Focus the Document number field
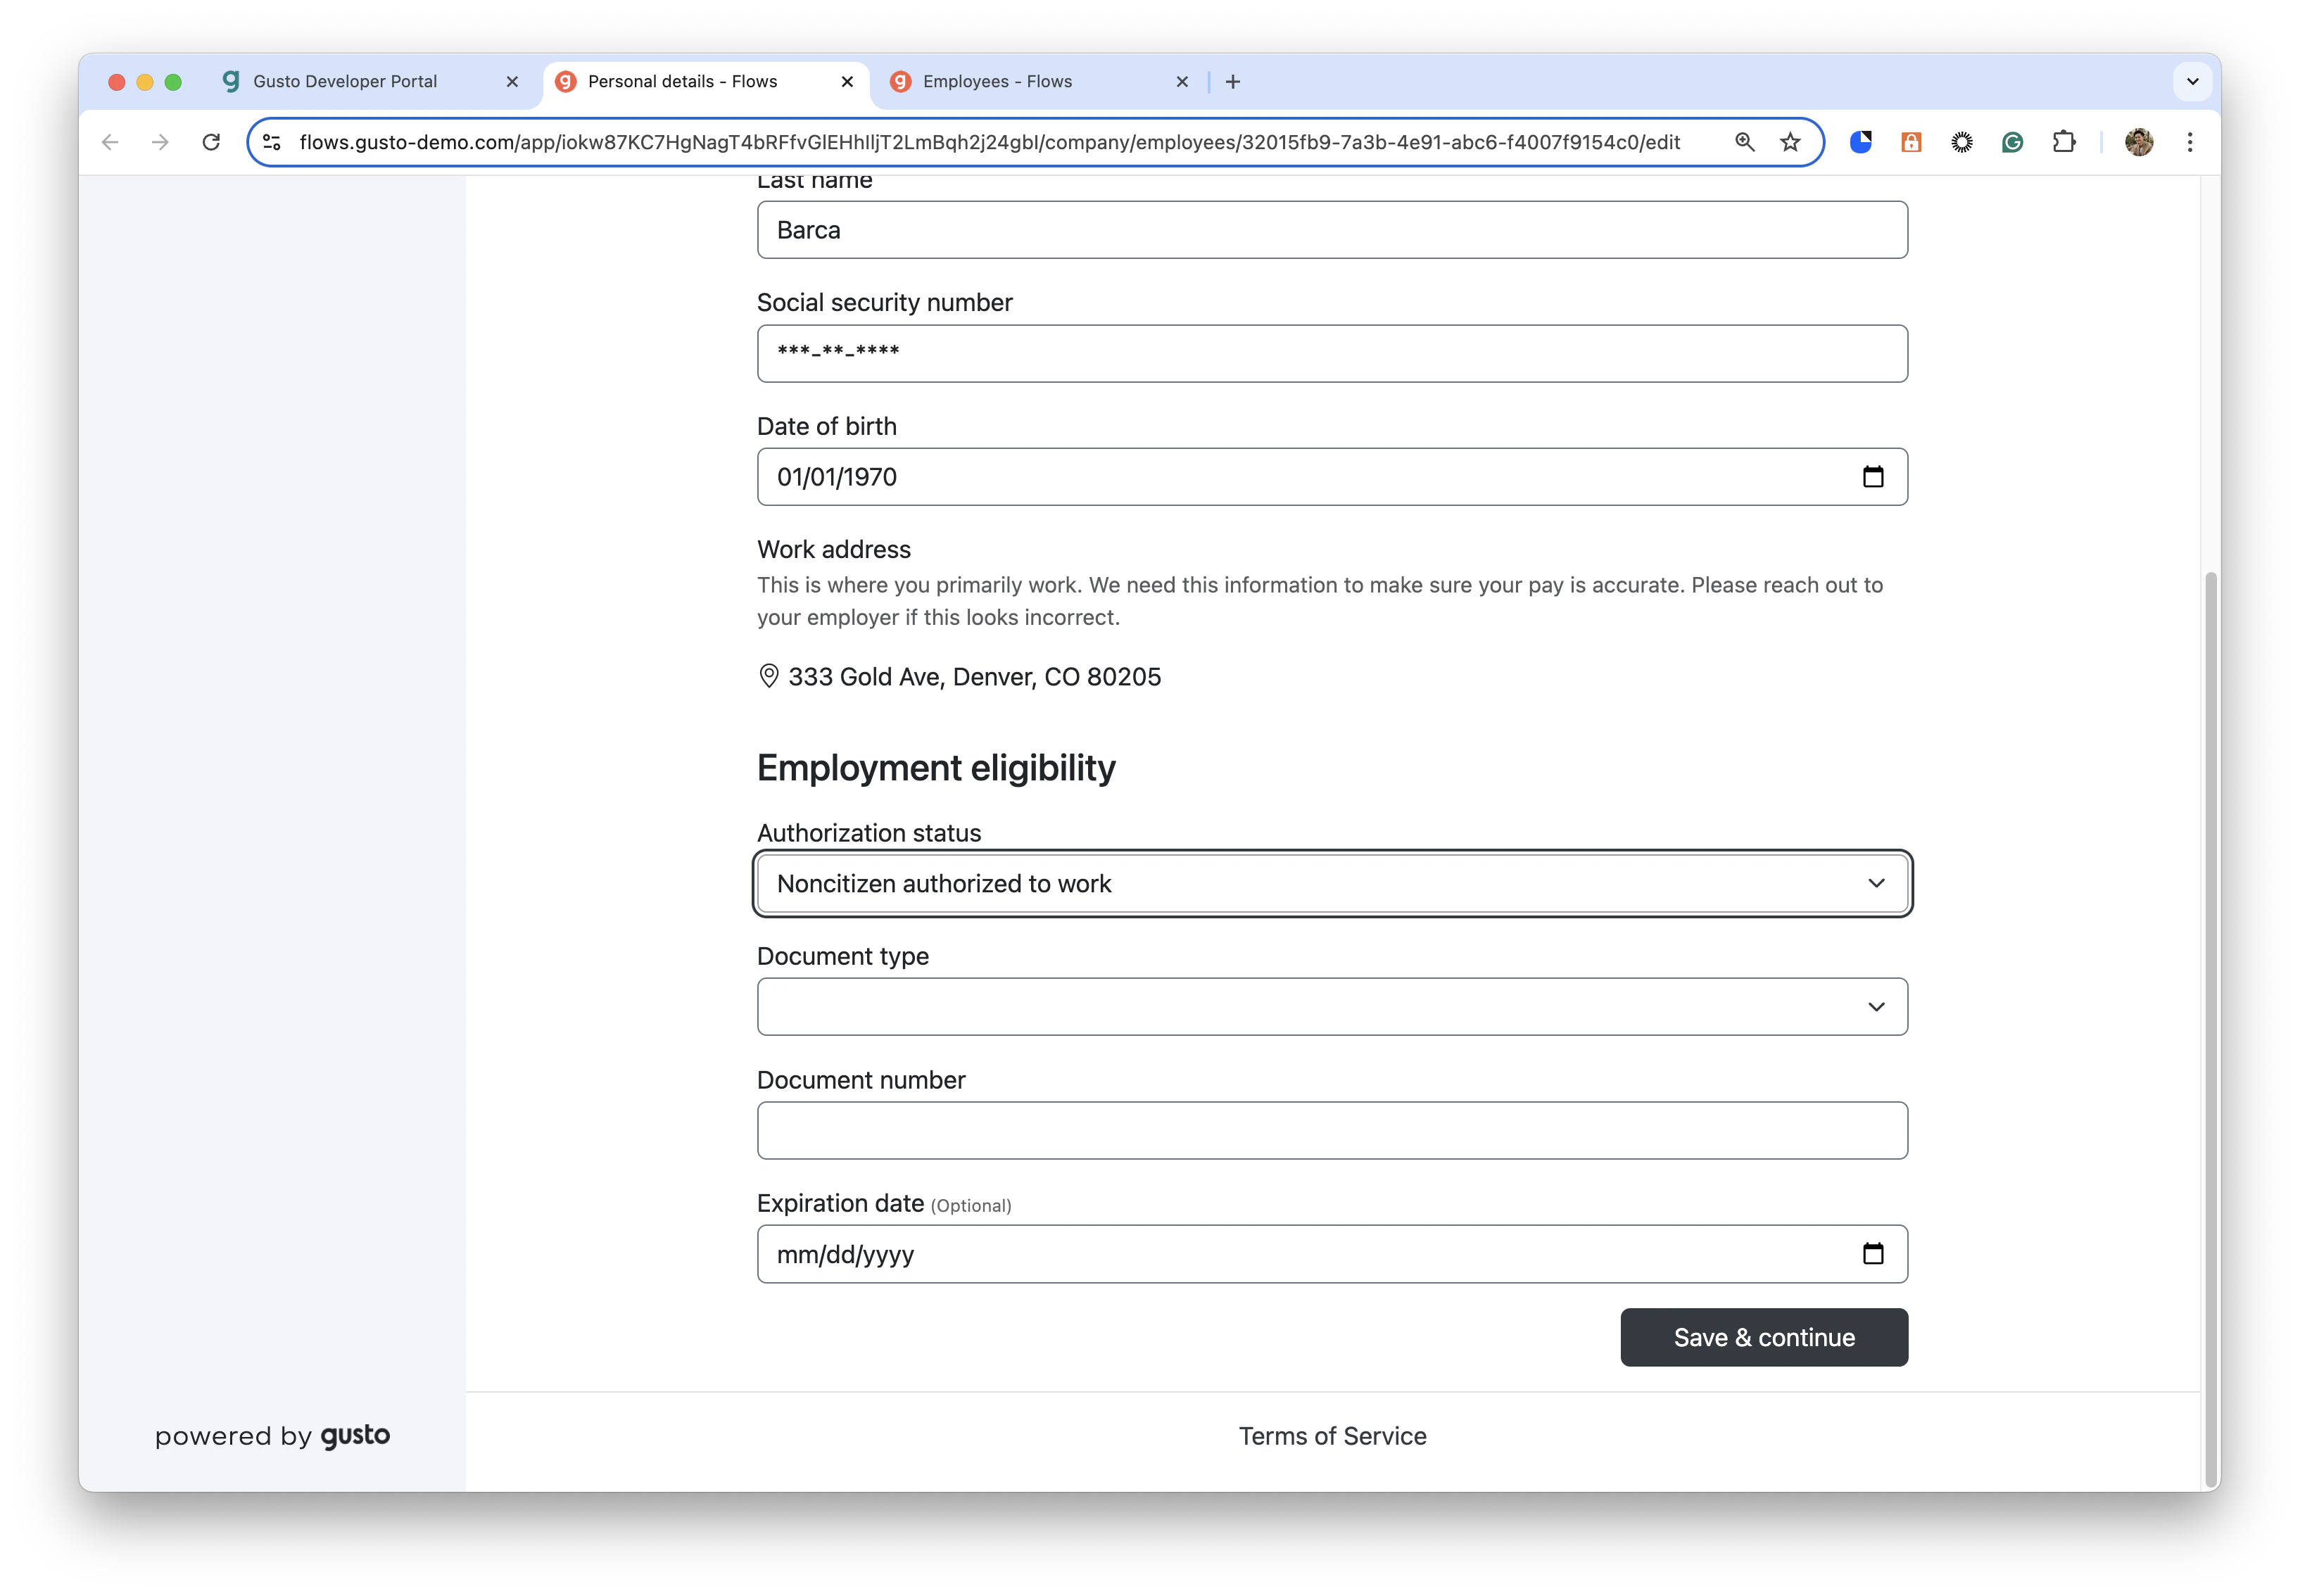 pos(1332,1131)
